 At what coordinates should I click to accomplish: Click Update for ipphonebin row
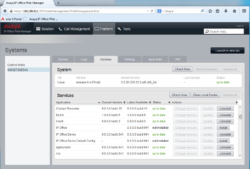pos(208,147)
